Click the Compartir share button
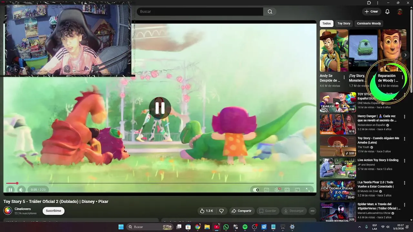The width and height of the screenshot is (413, 232). pos(241,211)
